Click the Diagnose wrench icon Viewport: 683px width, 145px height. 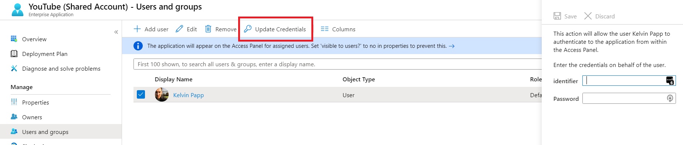pyautogui.click(x=14, y=68)
